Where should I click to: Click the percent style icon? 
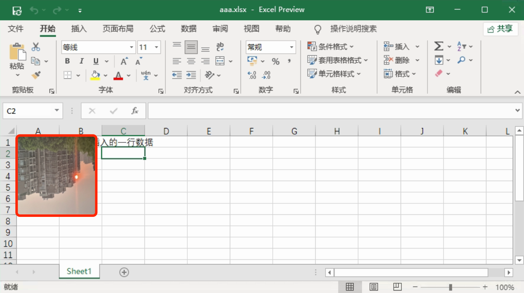[x=276, y=61]
